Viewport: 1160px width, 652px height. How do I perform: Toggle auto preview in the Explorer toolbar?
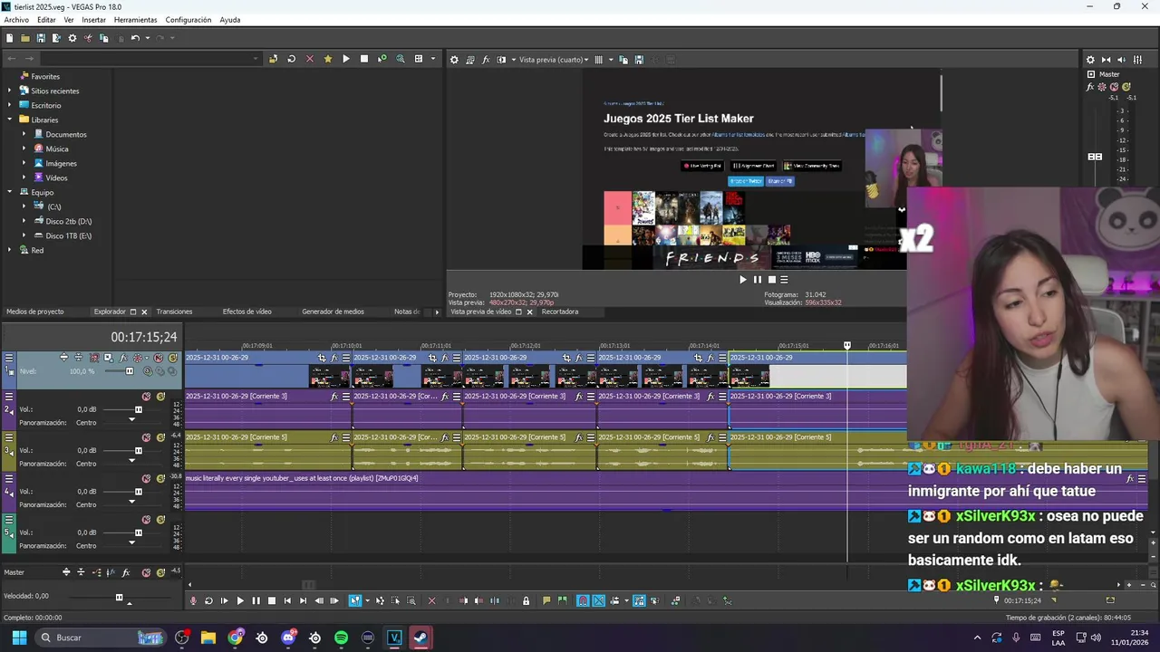pos(382,59)
